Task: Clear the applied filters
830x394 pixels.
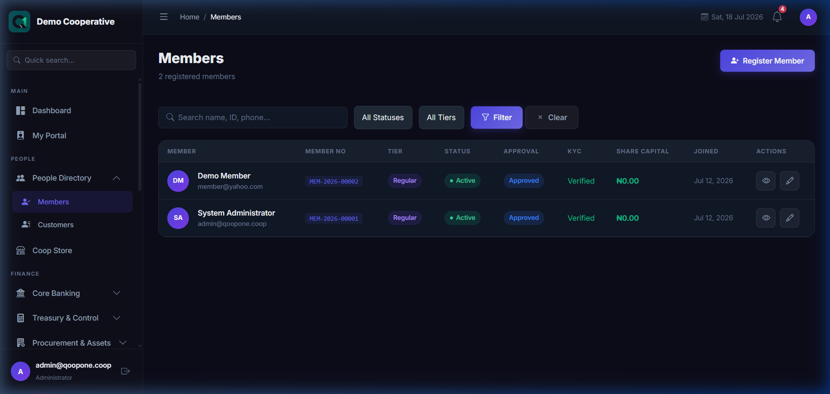Action: coord(552,118)
